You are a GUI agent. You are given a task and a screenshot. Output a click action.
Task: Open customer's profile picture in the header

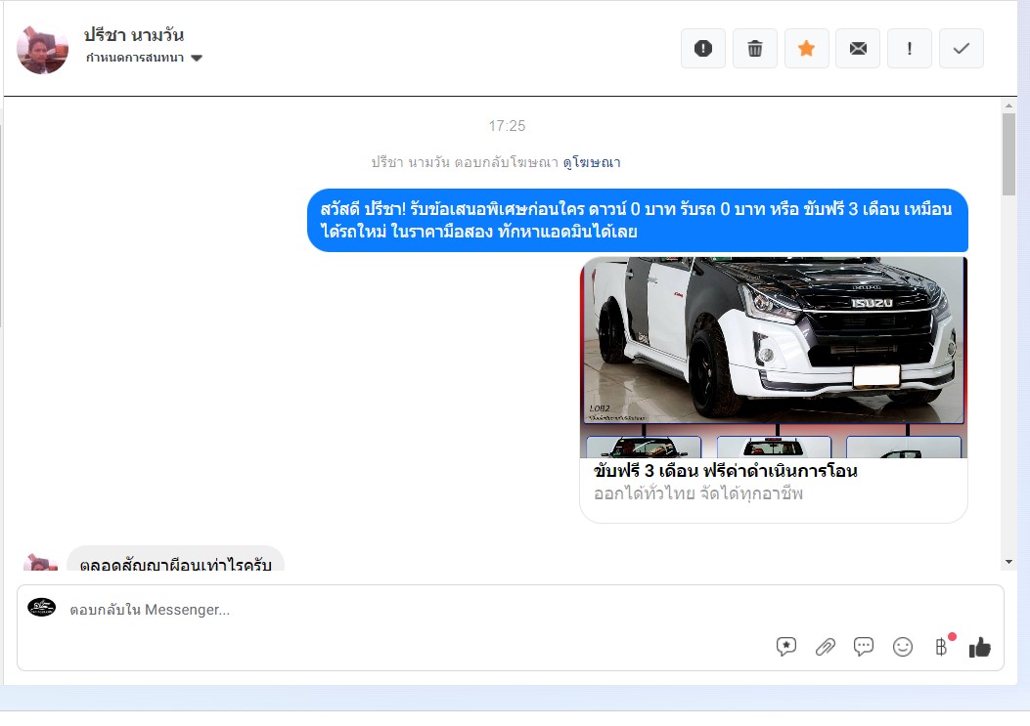pos(43,48)
